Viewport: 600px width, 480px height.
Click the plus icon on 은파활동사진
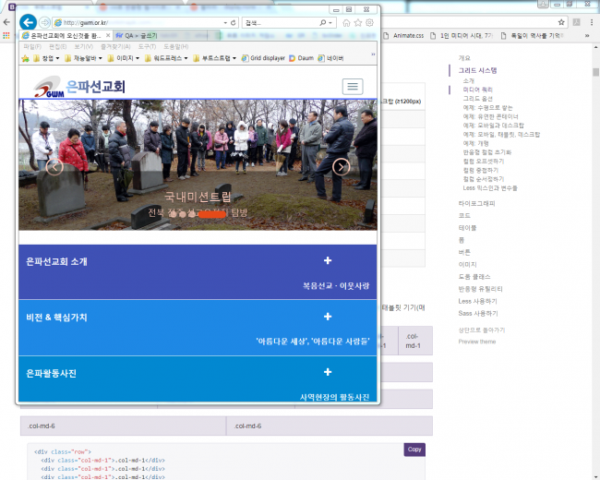[328, 372]
